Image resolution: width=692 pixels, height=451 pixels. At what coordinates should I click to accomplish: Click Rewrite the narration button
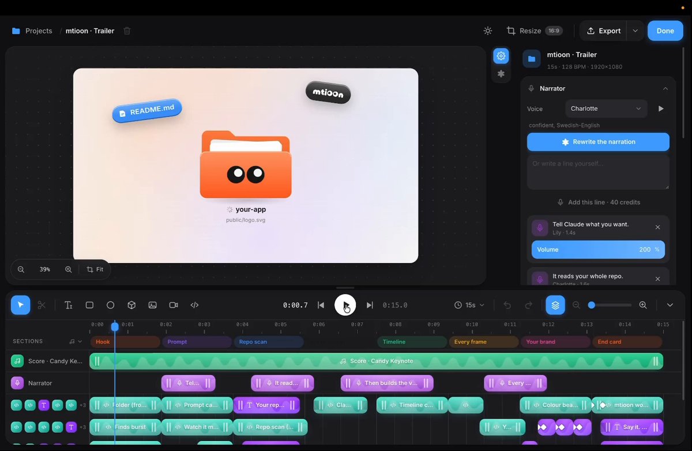tap(598, 142)
